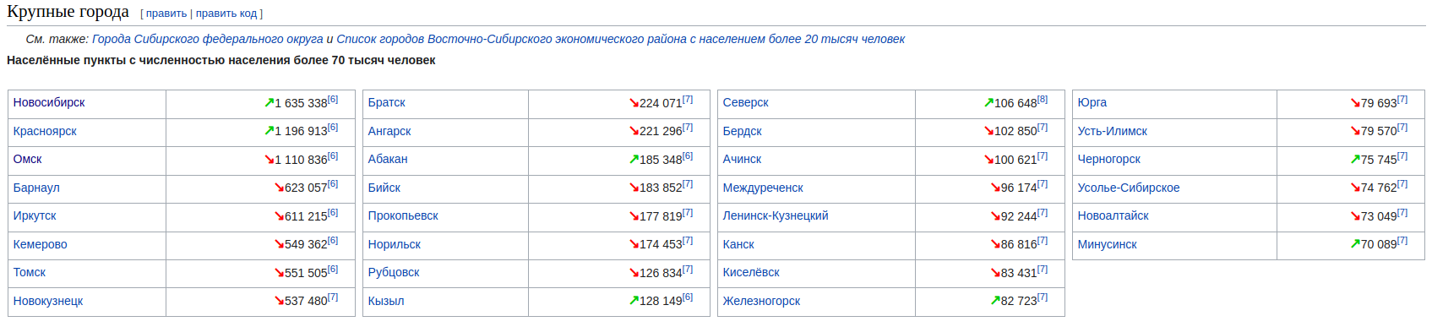Image resolution: width=1432 pixels, height=327 pixels.
Task: Open the «править код» source edit link
Action: (226, 14)
